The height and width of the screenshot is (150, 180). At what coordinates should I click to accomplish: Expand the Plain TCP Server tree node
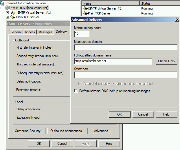(x=7, y=17)
